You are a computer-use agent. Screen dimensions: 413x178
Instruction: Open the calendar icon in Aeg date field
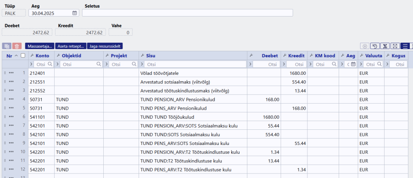click(x=74, y=13)
